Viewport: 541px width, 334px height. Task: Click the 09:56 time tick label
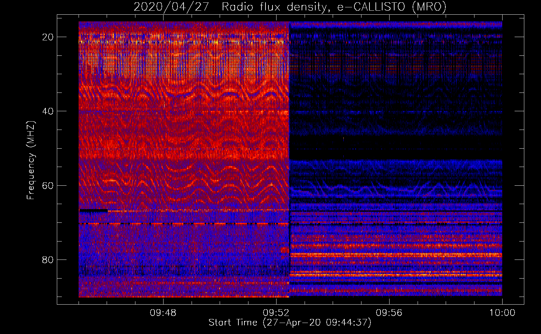point(389,313)
